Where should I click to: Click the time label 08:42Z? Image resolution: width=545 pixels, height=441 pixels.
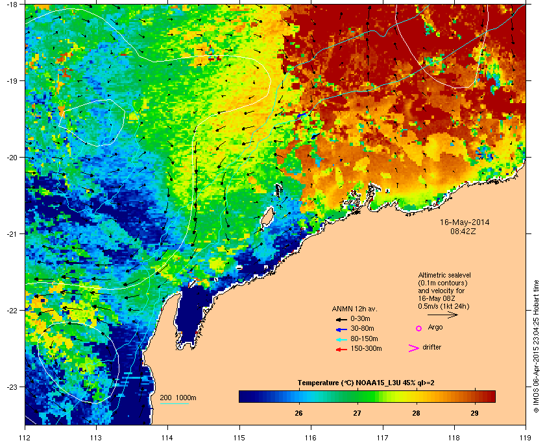click(463, 231)
